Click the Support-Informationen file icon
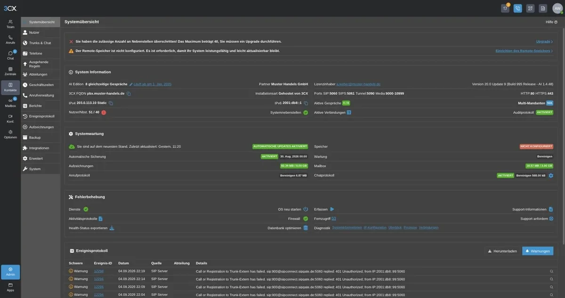The image size is (565, 298). (551, 209)
